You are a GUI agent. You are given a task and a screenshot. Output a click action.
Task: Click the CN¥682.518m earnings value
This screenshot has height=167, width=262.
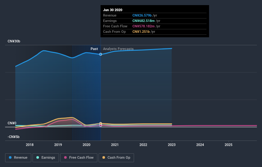coord(144,21)
